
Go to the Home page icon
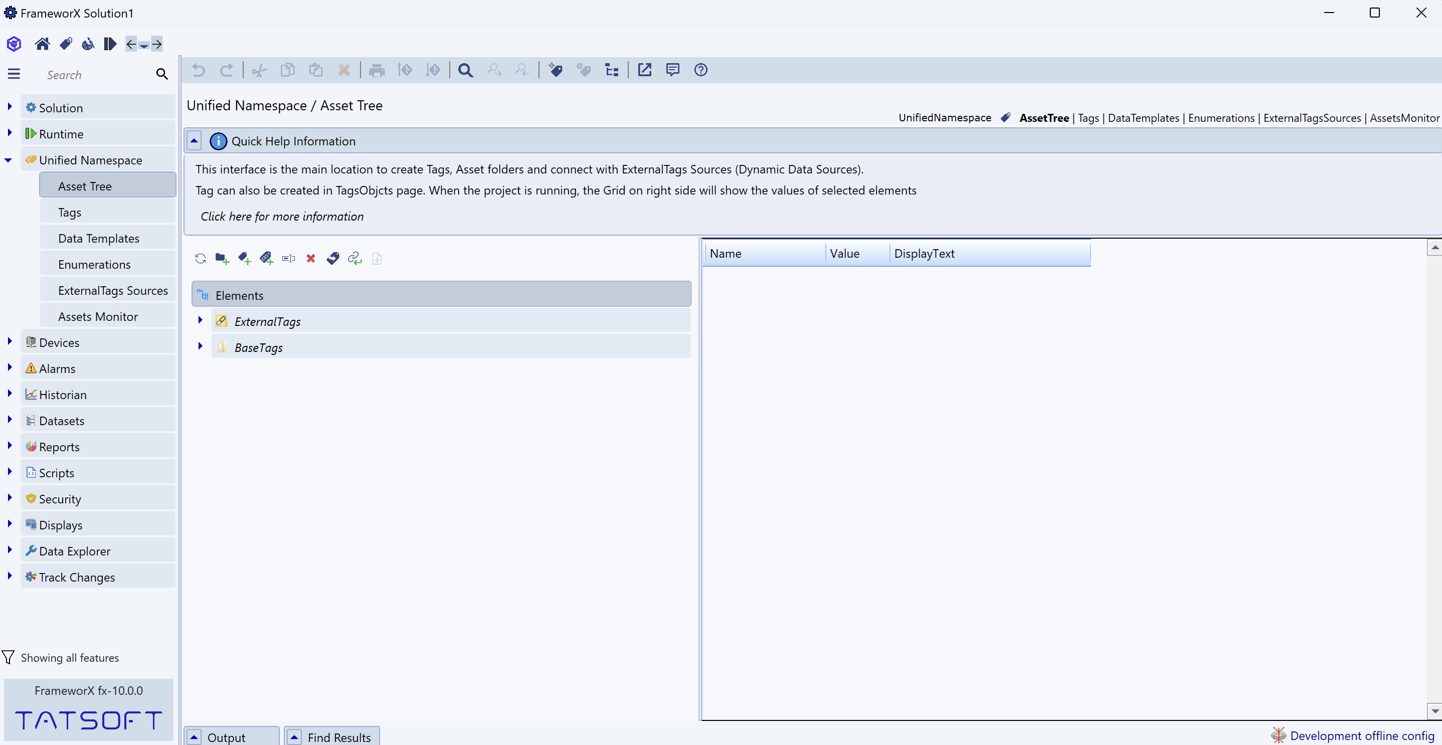[43, 44]
